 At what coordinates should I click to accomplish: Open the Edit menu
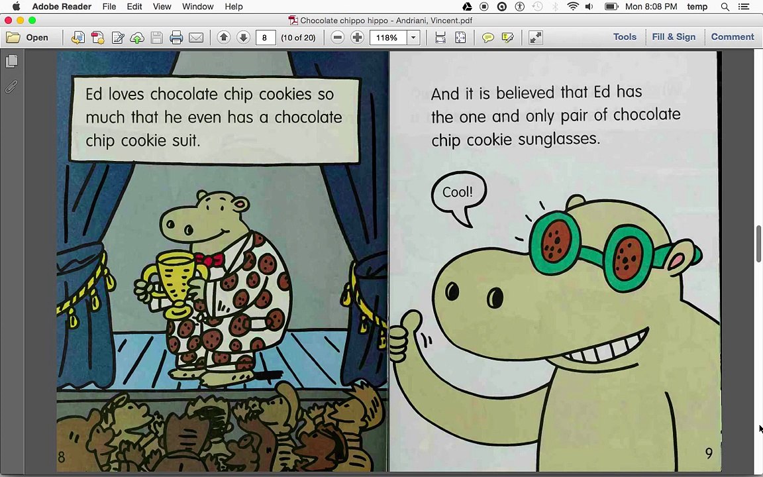coord(134,7)
